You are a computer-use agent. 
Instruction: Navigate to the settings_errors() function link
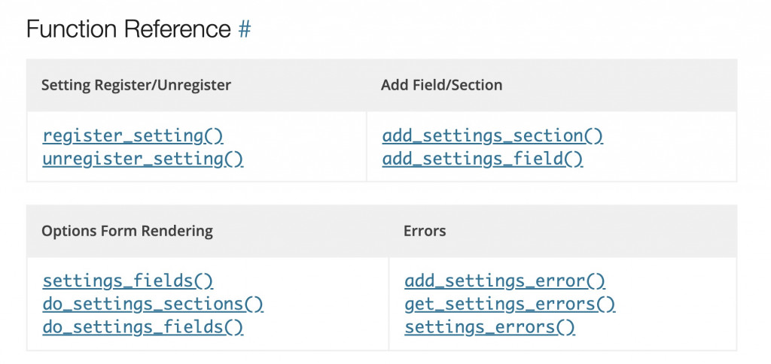coord(489,327)
